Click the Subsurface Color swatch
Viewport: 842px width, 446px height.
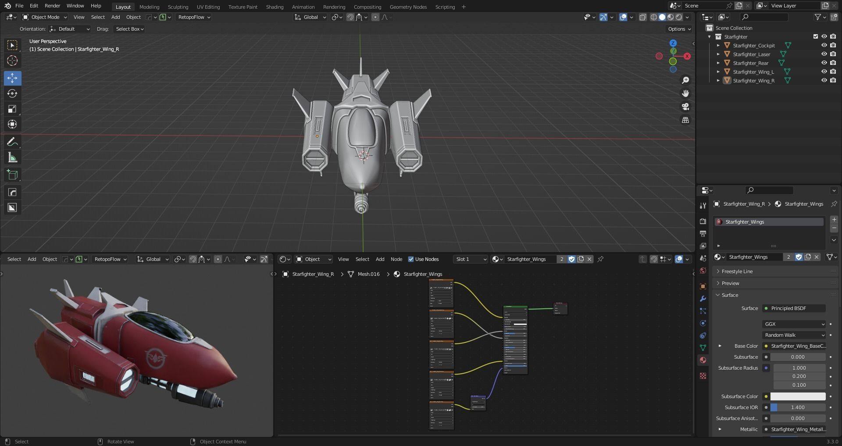click(798, 396)
